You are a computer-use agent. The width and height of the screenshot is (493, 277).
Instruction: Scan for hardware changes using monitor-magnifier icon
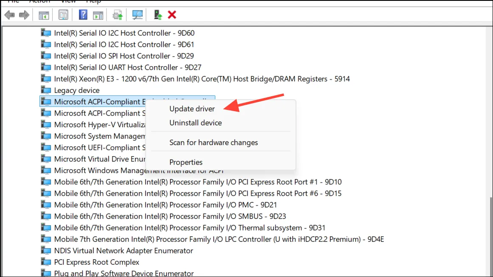[x=138, y=15]
